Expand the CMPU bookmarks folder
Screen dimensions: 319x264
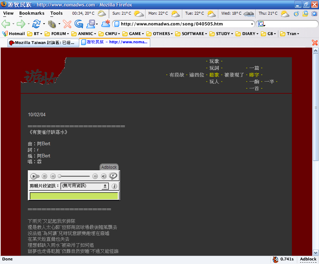point(109,34)
